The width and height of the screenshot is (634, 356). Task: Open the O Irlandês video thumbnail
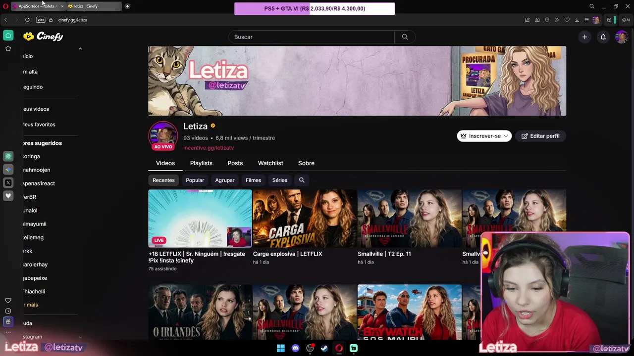click(200, 312)
